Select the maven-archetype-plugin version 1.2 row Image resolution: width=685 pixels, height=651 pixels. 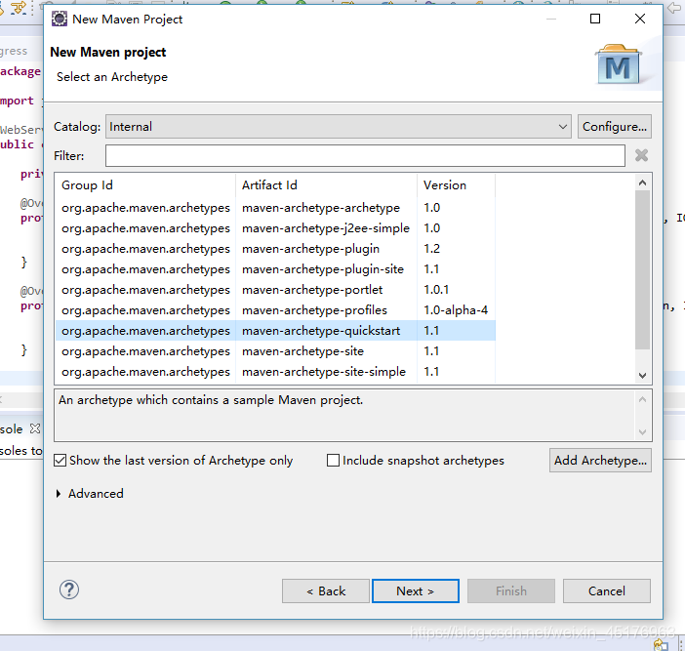276,249
